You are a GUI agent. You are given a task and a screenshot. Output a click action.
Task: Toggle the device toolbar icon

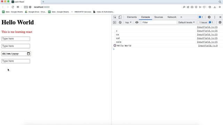pyautogui.click(x=120, y=17)
